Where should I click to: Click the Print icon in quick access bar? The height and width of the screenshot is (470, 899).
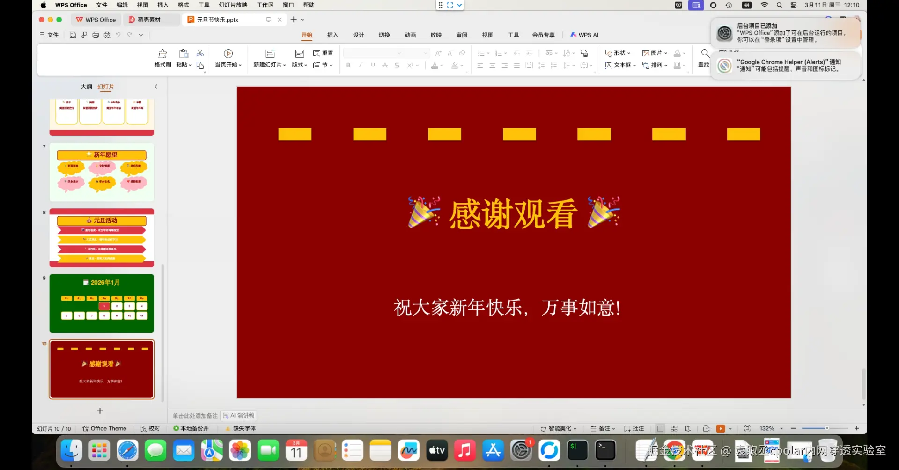pos(96,35)
